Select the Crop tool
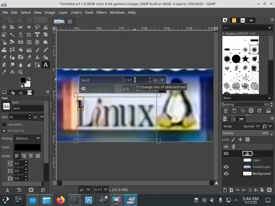The image size is (275, 206). [29, 35]
